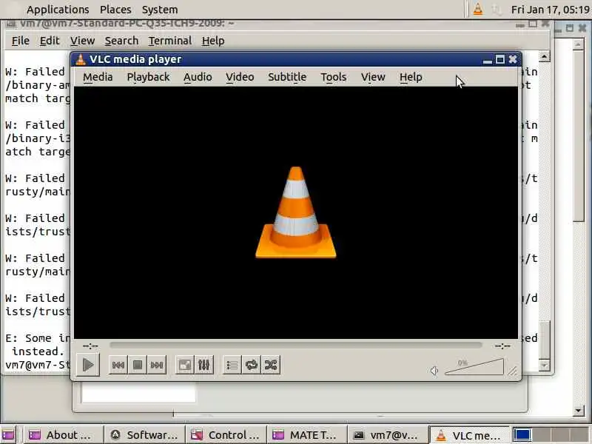Image resolution: width=592 pixels, height=444 pixels.
Task: Click the VLC elapsed time label
Action: (90, 346)
